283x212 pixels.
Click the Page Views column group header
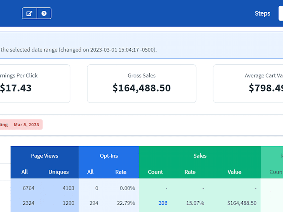45,156
